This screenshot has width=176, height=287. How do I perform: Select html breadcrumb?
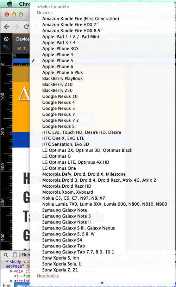click(7, 285)
